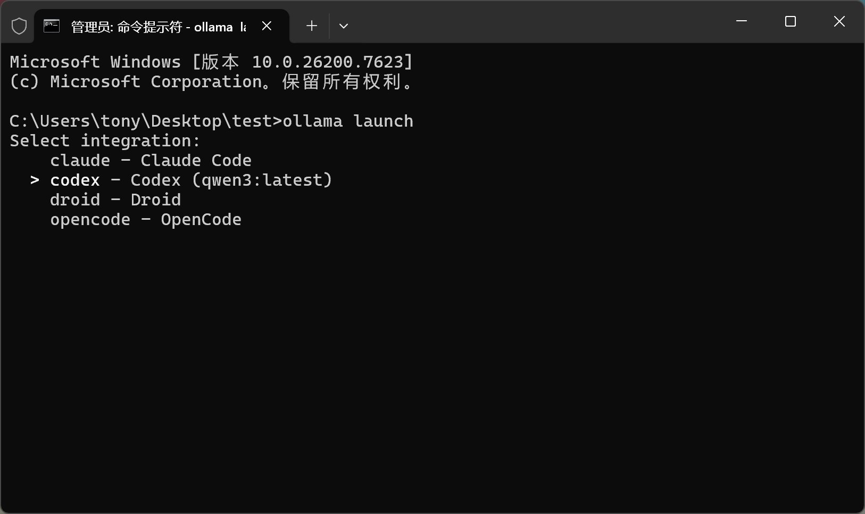Screen dimensions: 865x514
Task: Click the typed ollama launch command
Action: (x=348, y=121)
